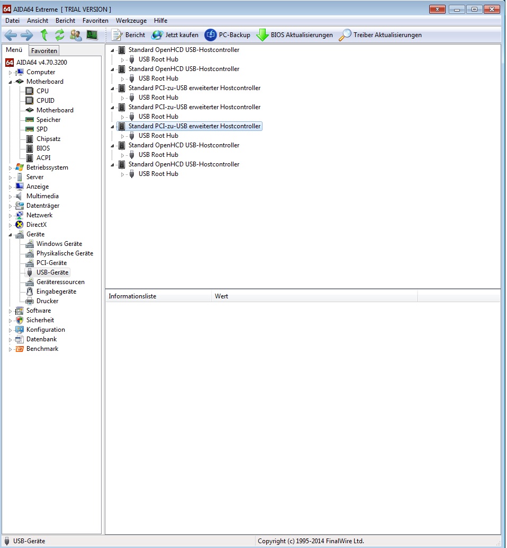Expand the Anzeige node
Image resolution: width=507 pixels, height=548 pixels.
tap(10, 187)
